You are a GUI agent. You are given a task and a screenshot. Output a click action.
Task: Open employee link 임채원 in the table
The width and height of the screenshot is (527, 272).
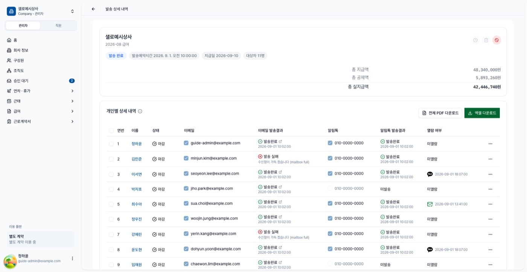pos(137,264)
